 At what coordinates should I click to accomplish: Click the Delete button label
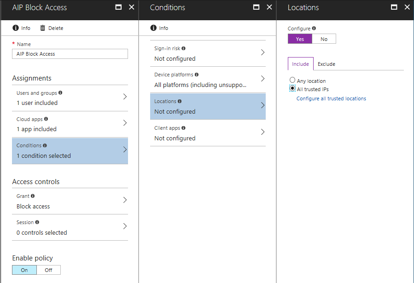pyautogui.click(x=56, y=28)
